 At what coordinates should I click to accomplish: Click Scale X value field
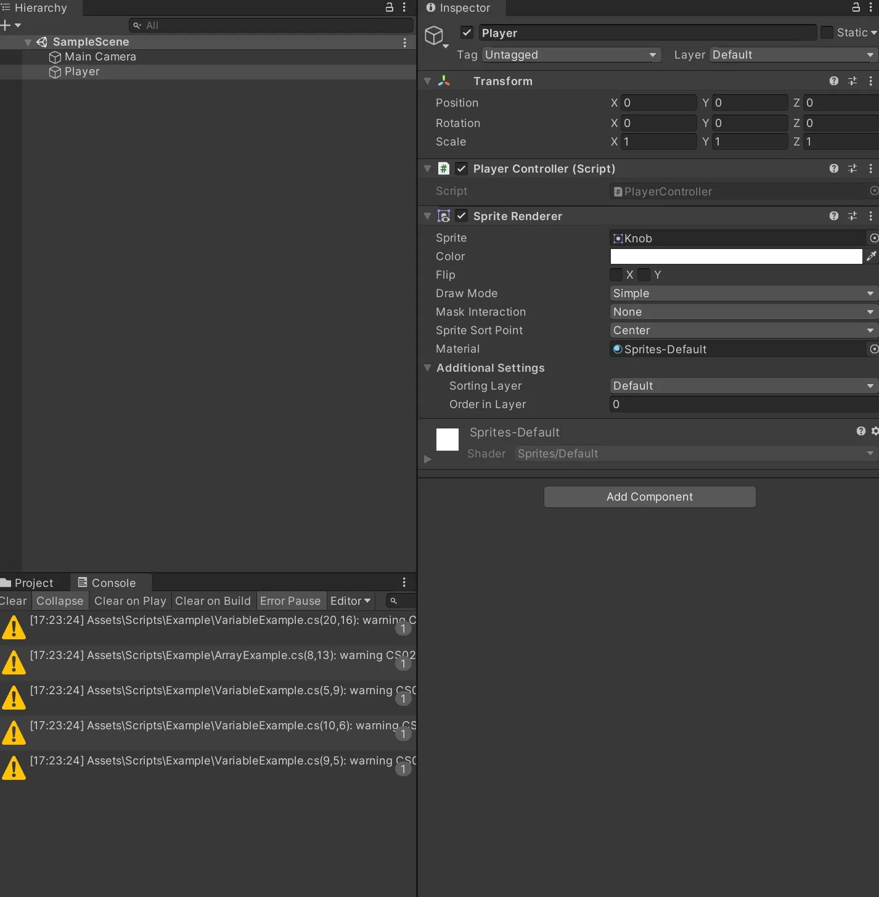(x=658, y=142)
